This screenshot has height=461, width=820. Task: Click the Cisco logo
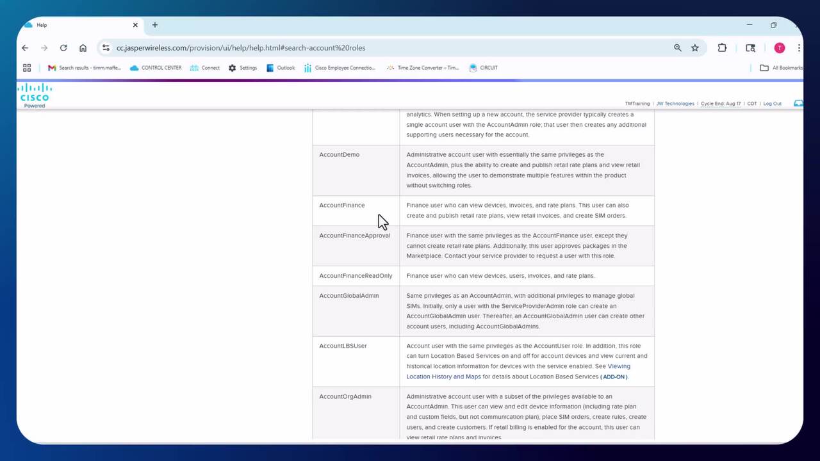click(35, 93)
